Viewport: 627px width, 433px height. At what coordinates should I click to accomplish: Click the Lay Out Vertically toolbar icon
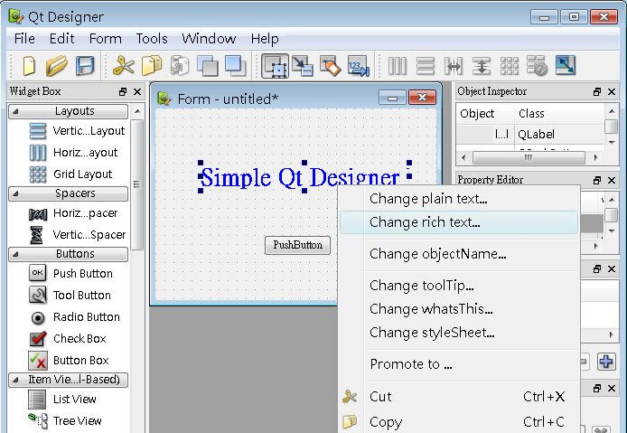tap(426, 66)
